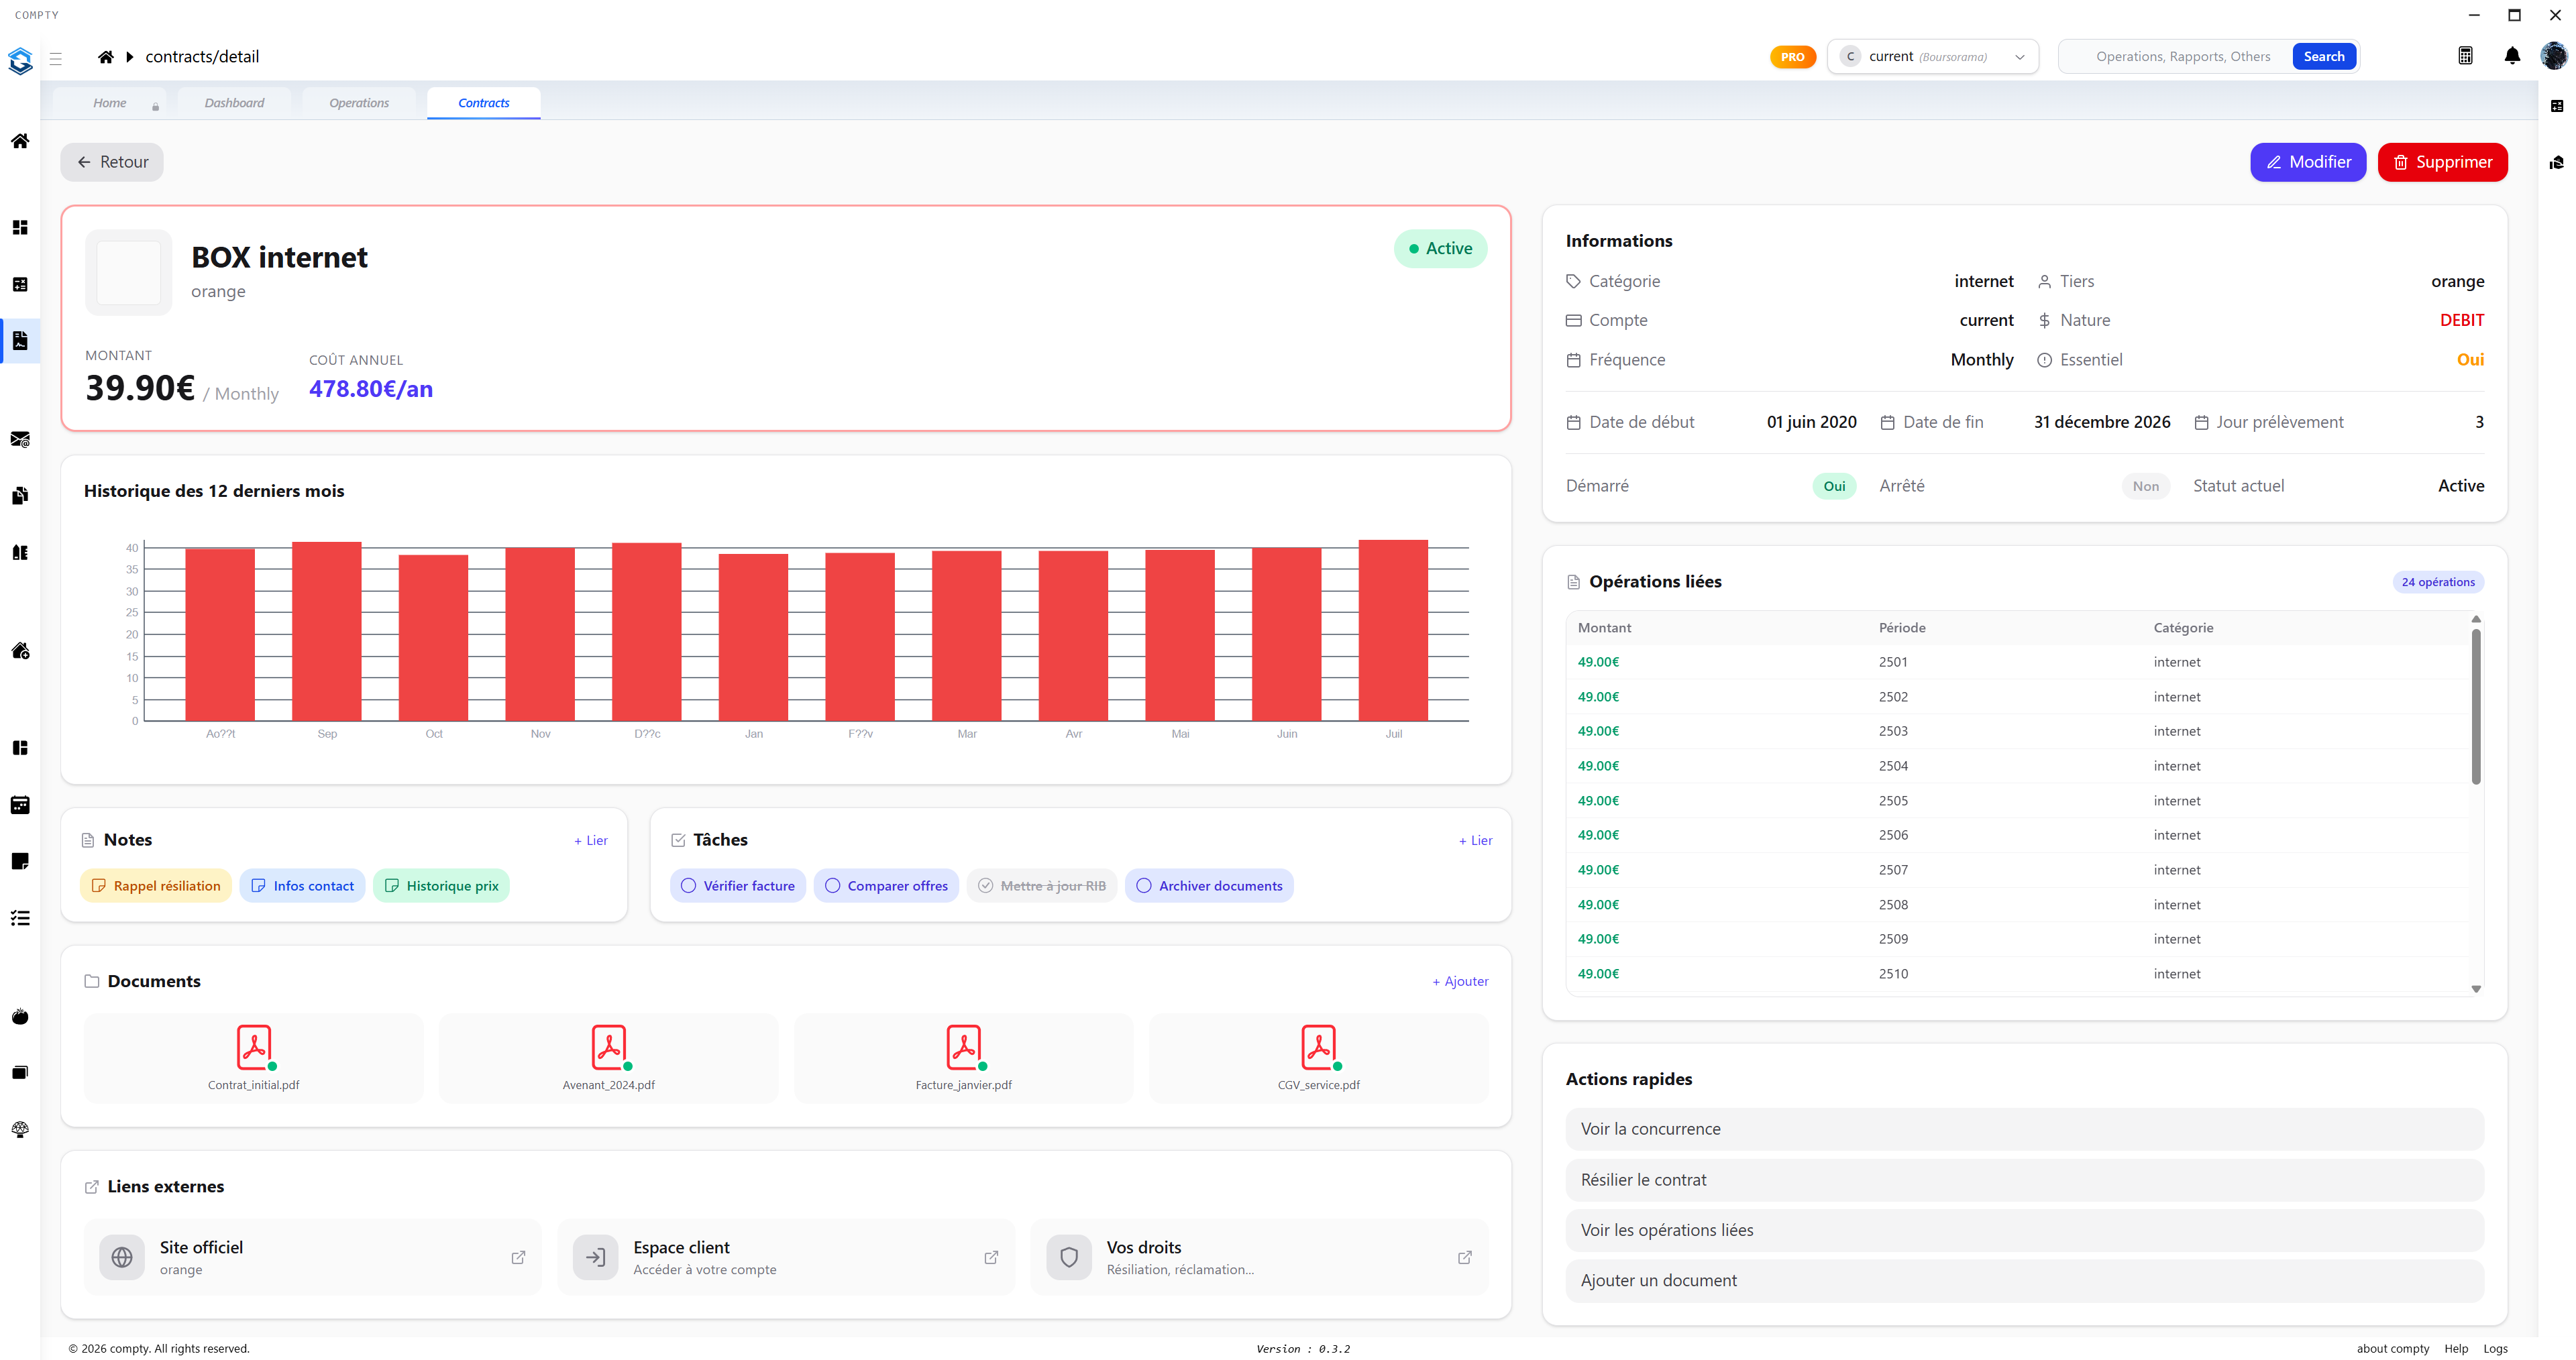Viewport: 2576px width, 1360px height.
Task: Click Voir les opérations liées action
Action: pyautogui.click(x=2024, y=1231)
